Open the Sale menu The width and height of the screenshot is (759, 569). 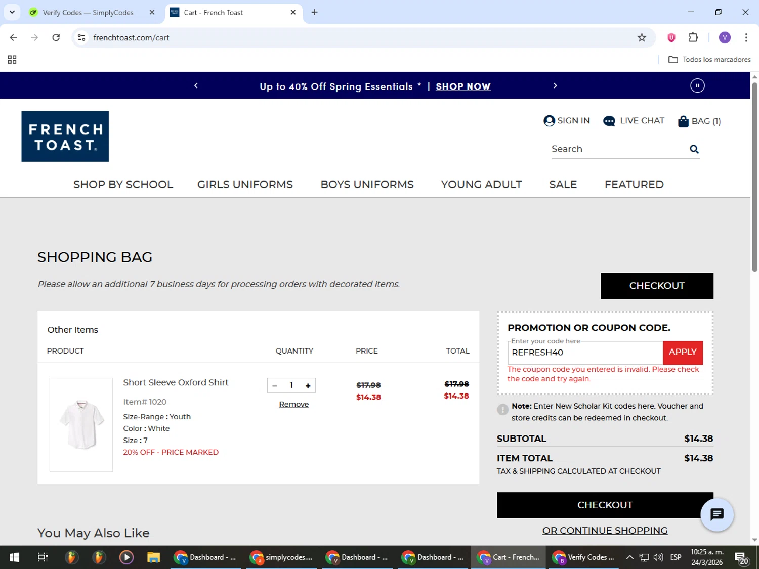(x=563, y=185)
